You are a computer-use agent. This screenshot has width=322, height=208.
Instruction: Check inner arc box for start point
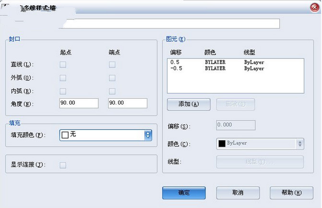[x=63, y=91]
